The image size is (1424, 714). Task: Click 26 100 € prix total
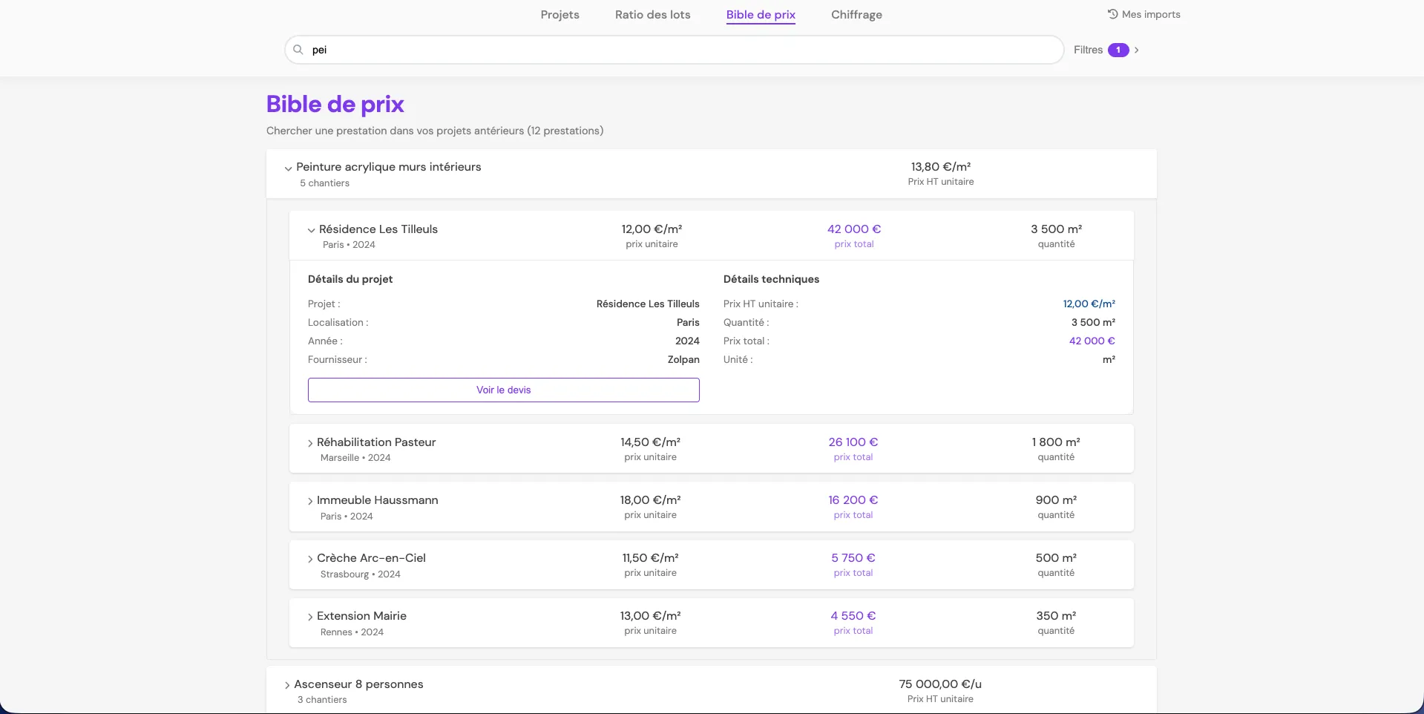853,442
